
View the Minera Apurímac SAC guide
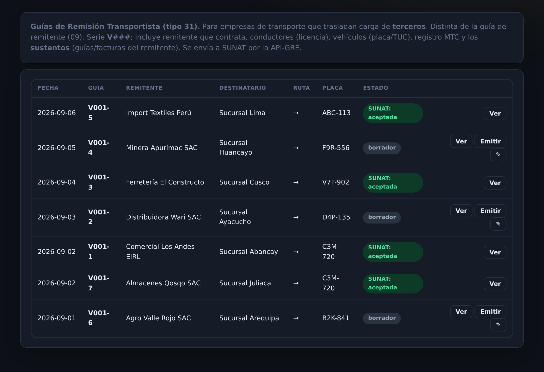coord(461,141)
